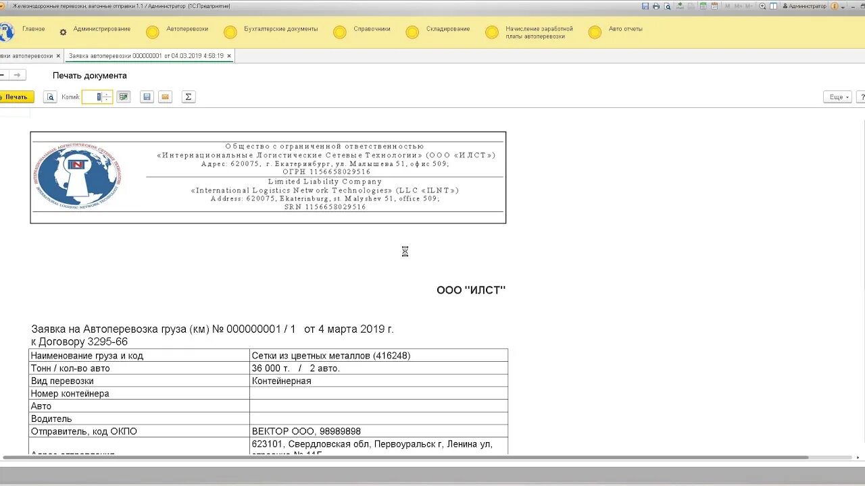Click the ILNT company logo image
Screen dimensions: 865x486
click(78, 177)
